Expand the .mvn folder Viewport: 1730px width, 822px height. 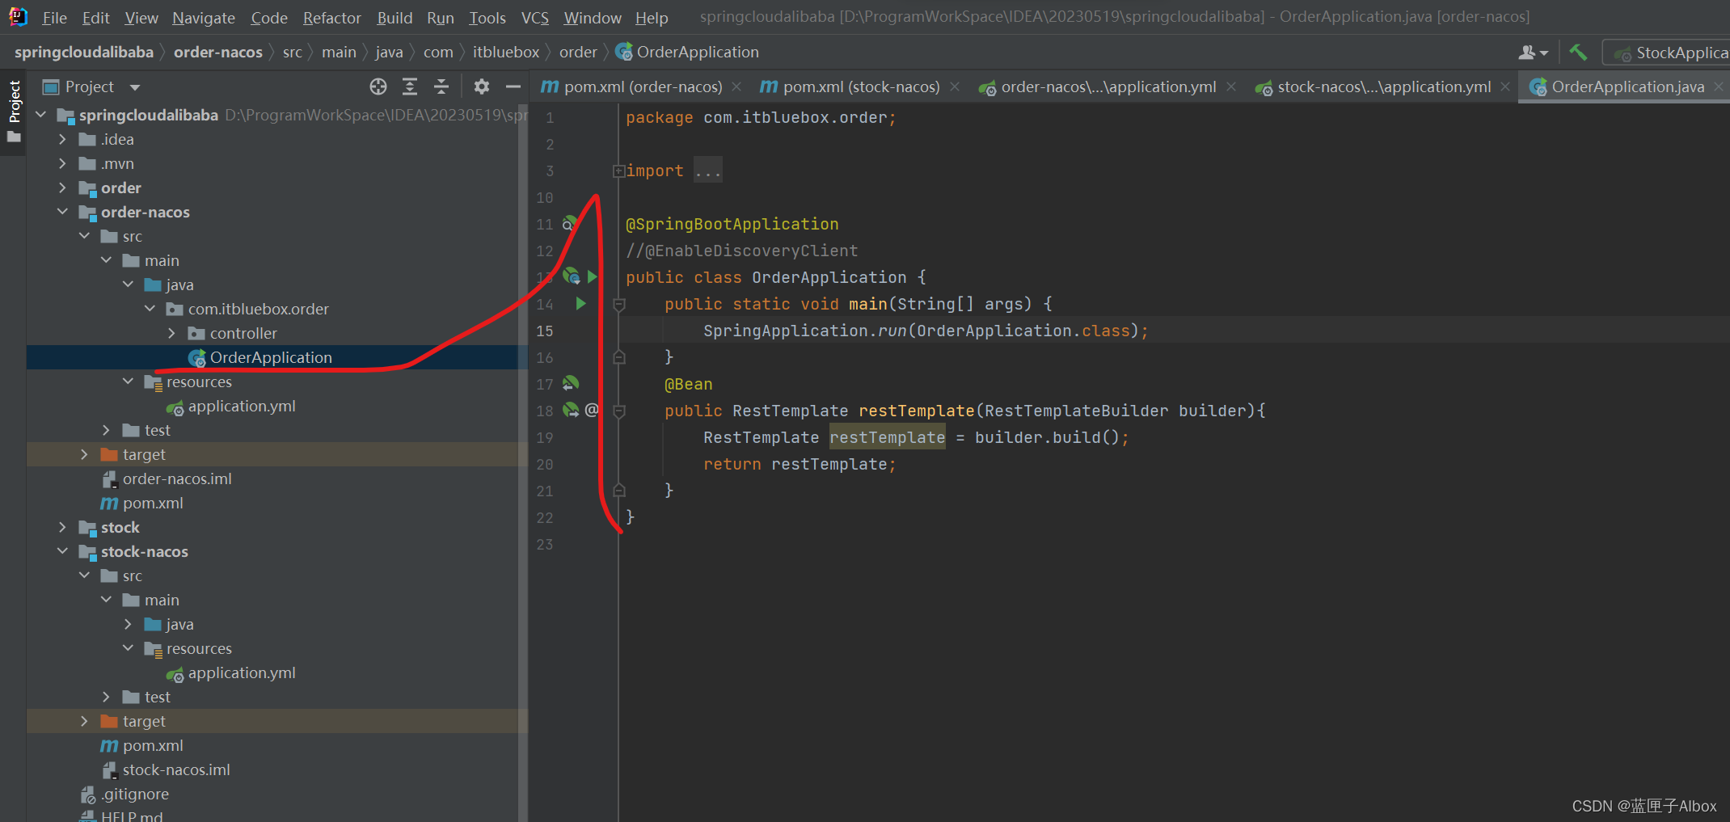pos(62,163)
